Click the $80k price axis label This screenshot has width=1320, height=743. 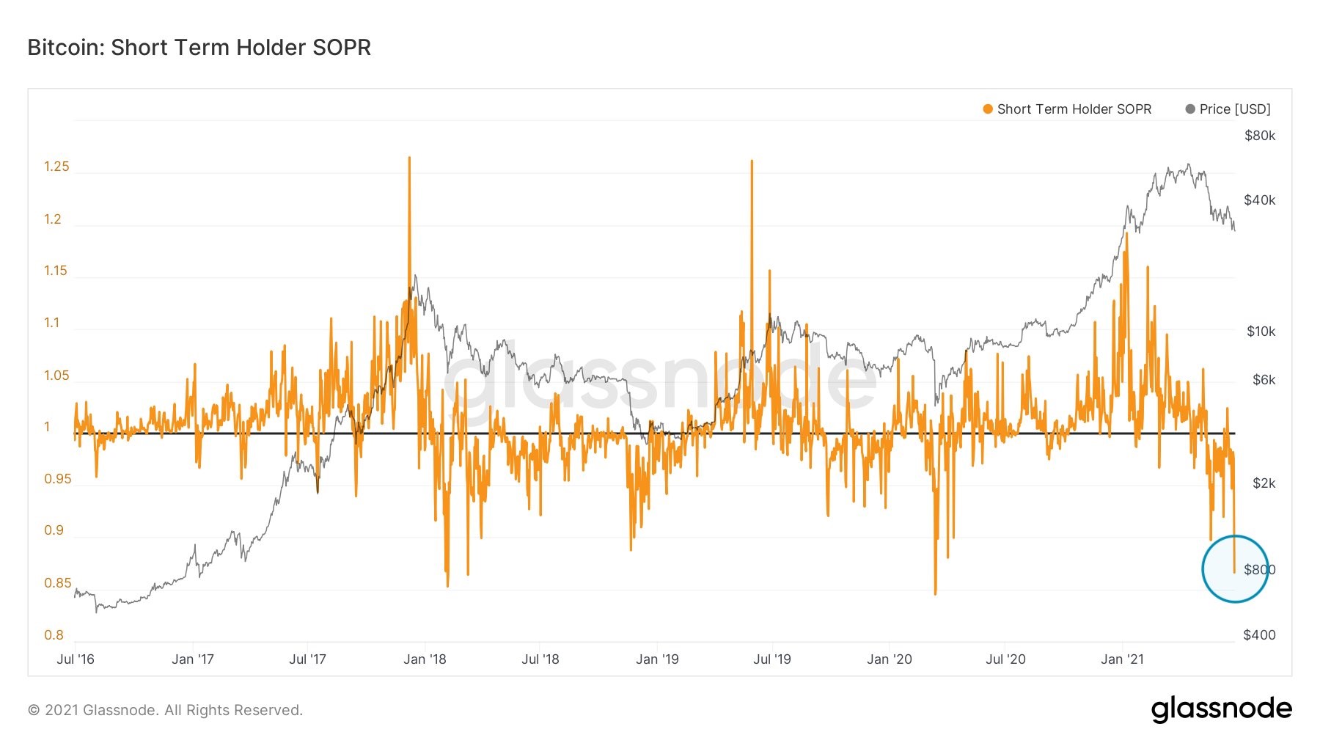(x=1260, y=136)
